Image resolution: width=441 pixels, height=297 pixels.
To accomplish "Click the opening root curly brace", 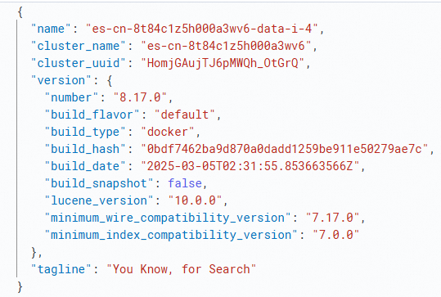I will click(x=20, y=12).
